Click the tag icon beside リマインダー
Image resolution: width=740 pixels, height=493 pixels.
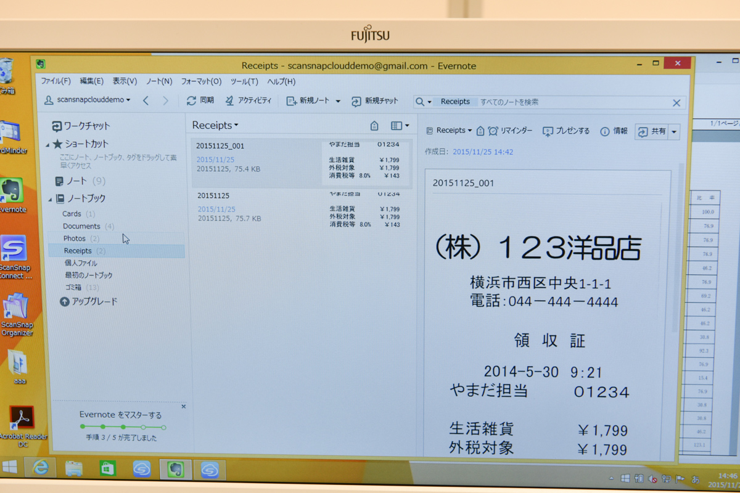(480, 131)
